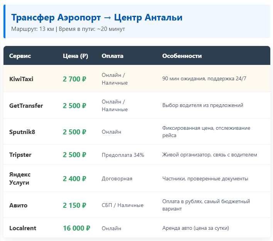The height and width of the screenshot is (241, 273).
Task: Click the route info line Маршрут: 13 км
Action: point(32,29)
